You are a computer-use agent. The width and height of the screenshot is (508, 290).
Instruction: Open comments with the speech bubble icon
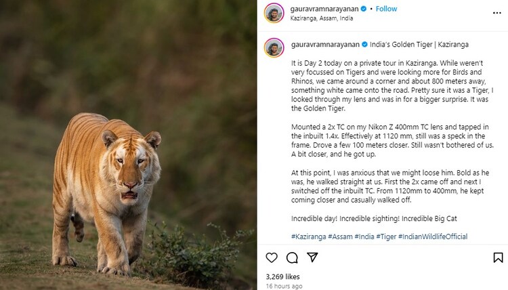coord(292,257)
